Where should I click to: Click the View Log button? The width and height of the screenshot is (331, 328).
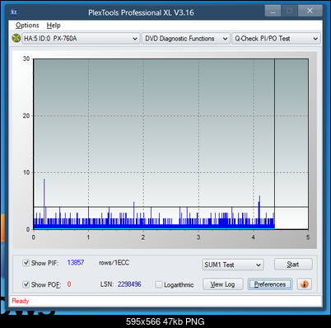coord(222,284)
